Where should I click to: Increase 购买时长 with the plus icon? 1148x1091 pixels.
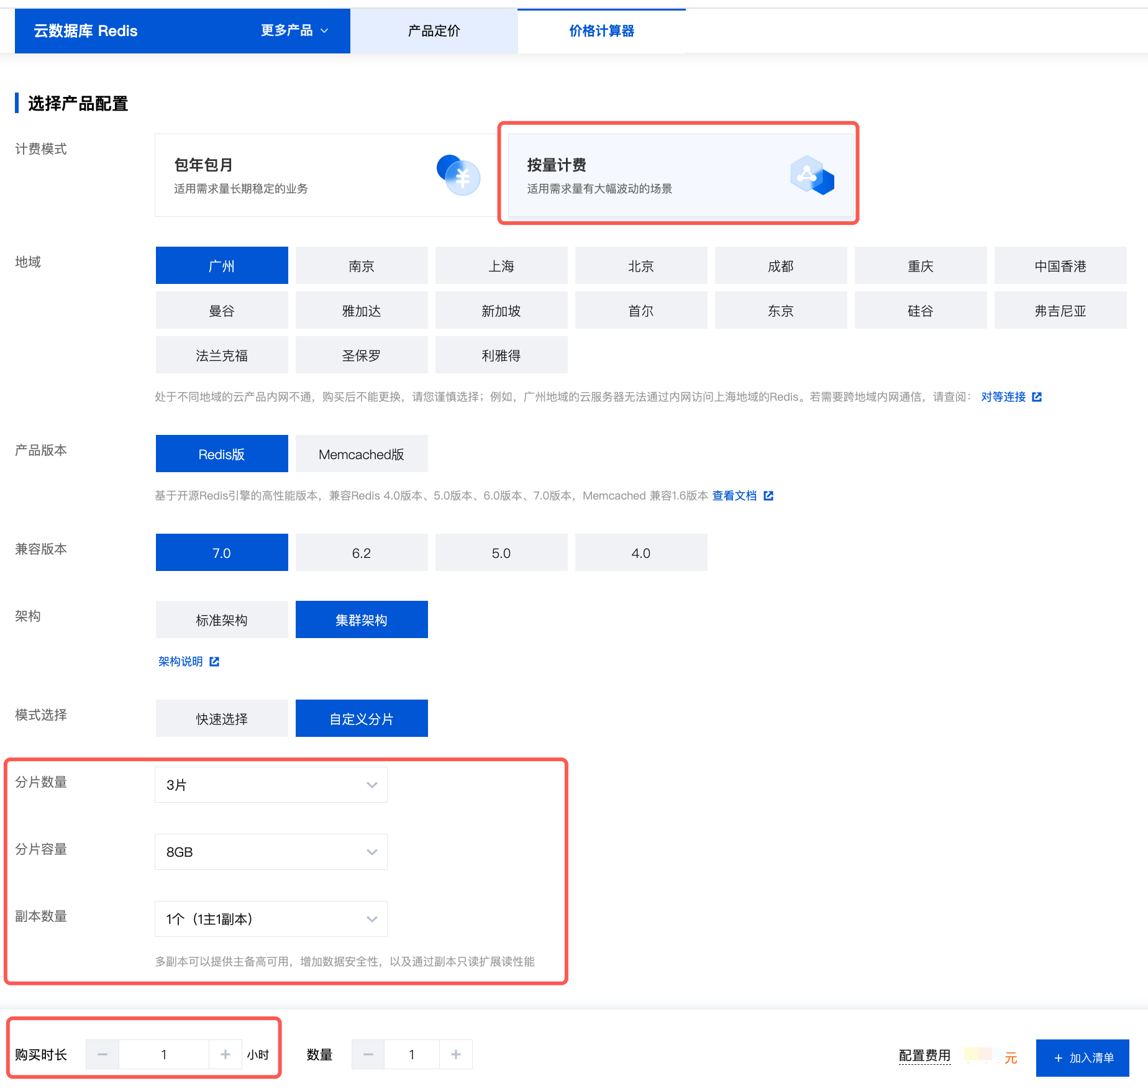click(225, 1054)
